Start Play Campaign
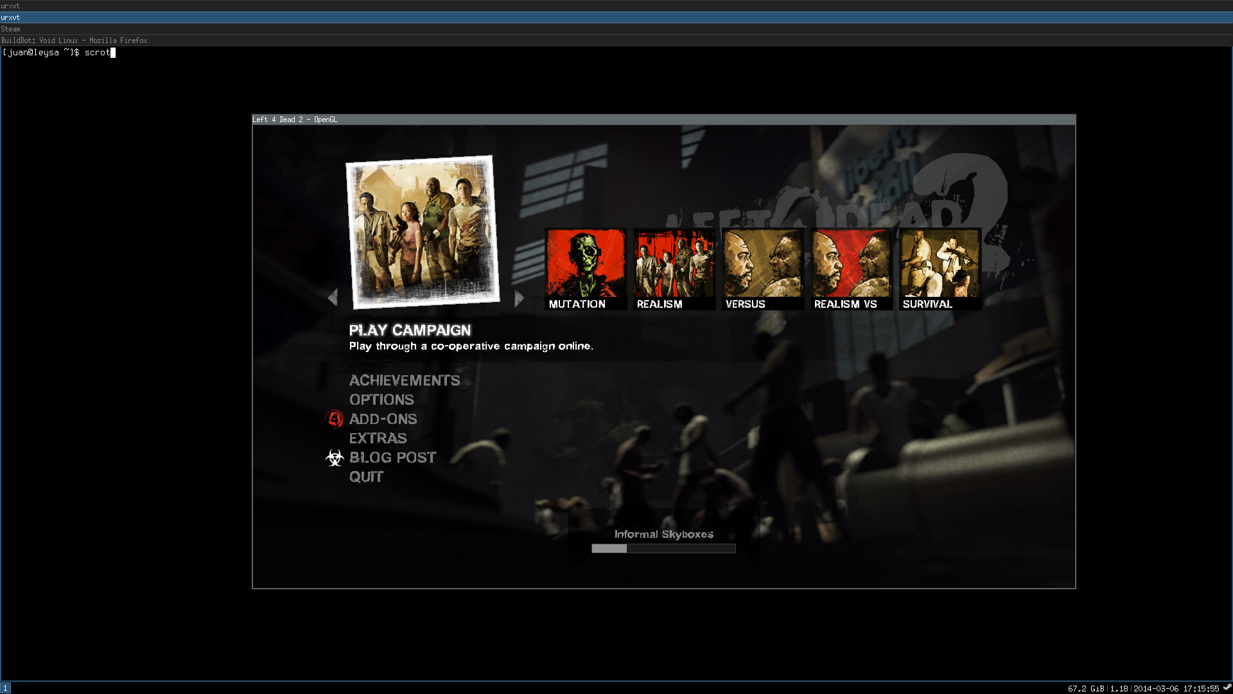Image resolution: width=1233 pixels, height=694 pixels. tap(410, 330)
